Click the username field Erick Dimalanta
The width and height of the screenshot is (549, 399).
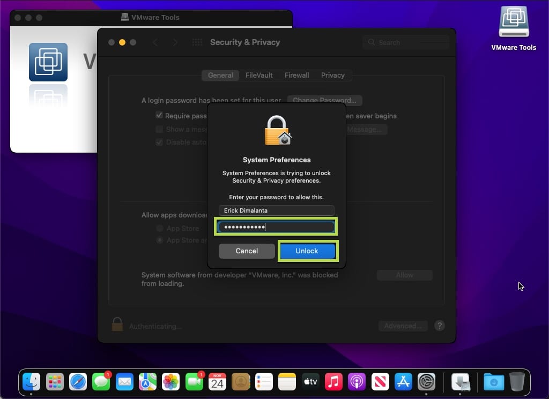click(x=276, y=210)
